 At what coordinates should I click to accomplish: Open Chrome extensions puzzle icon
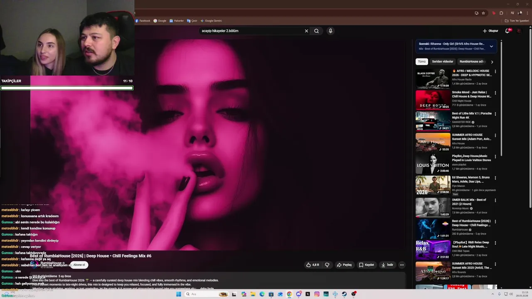(x=501, y=13)
